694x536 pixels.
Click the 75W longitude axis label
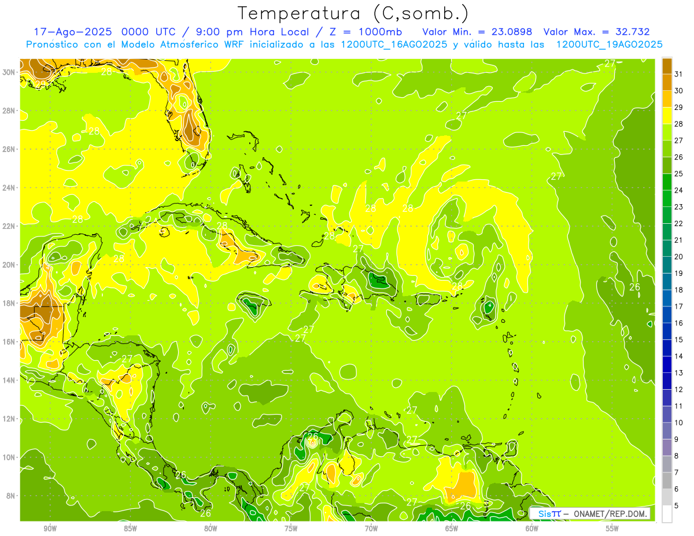(291, 529)
